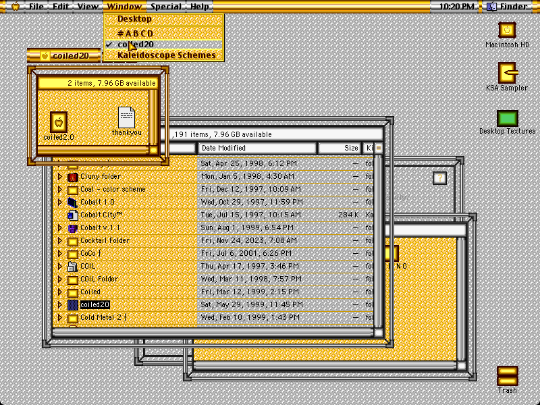Open the Apple menu icon
This screenshot has width=540, height=405.
(x=15, y=6)
